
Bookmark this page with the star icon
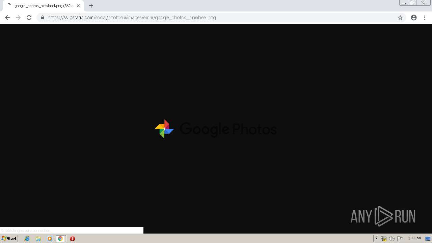pos(400,18)
